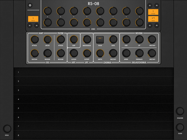This screenshot has width=187, height=140.
Task: Click the Reverb Size knob
Action: click(126, 40)
